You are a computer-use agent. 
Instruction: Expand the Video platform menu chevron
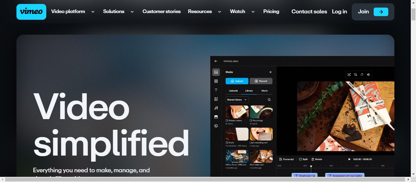tap(93, 12)
